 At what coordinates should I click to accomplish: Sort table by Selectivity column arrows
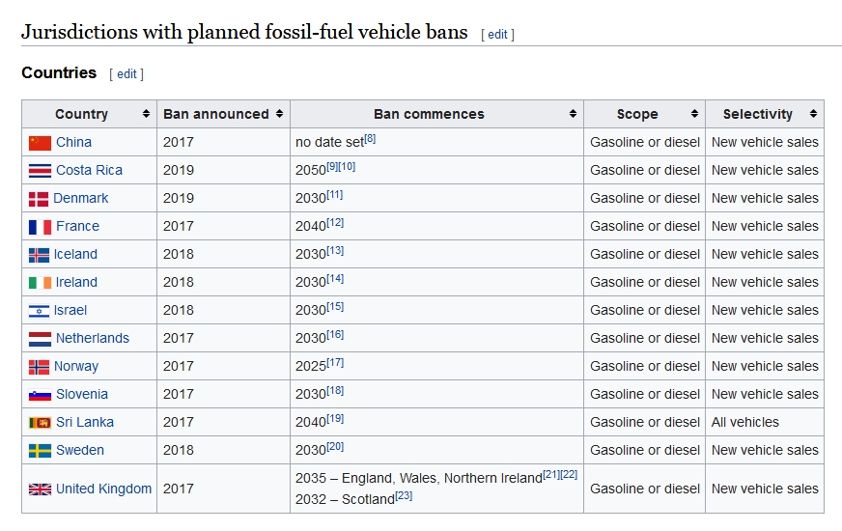(814, 114)
